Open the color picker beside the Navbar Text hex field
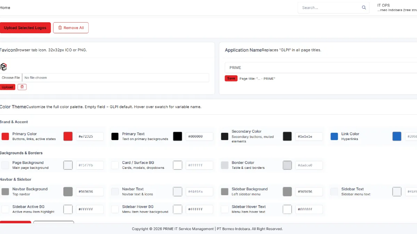The image size is (417, 234). [x=178, y=192]
